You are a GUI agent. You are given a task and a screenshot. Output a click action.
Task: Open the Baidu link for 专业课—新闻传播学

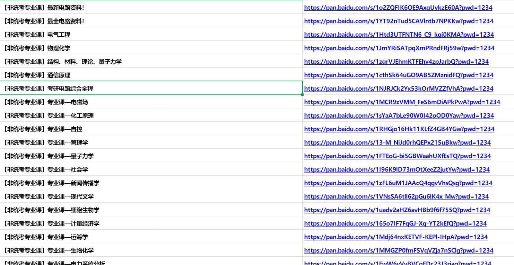(x=398, y=183)
